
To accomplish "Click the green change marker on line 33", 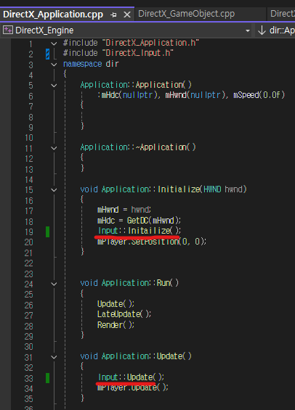I will tap(48, 378).
